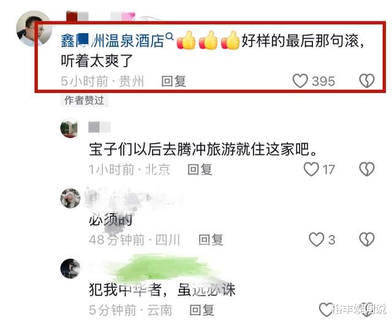Like the 必须的 comment

(x=316, y=239)
